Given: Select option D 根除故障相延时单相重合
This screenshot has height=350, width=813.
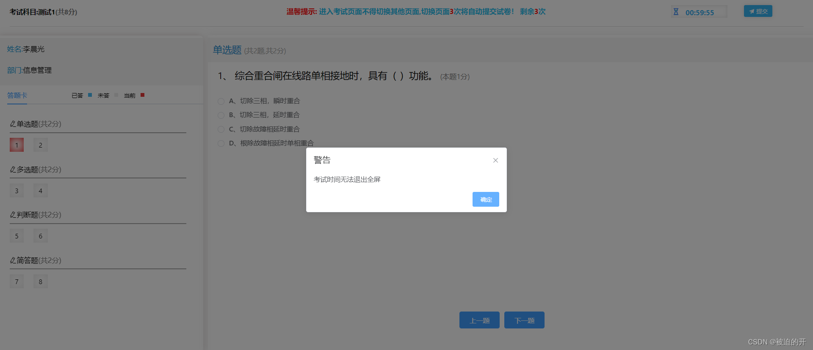Looking at the screenshot, I should click(x=221, y=143).
